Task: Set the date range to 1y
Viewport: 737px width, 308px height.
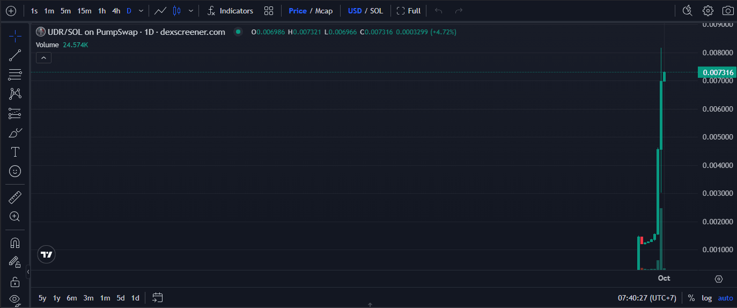Action: pyautogui.click(x=56, y=298)
